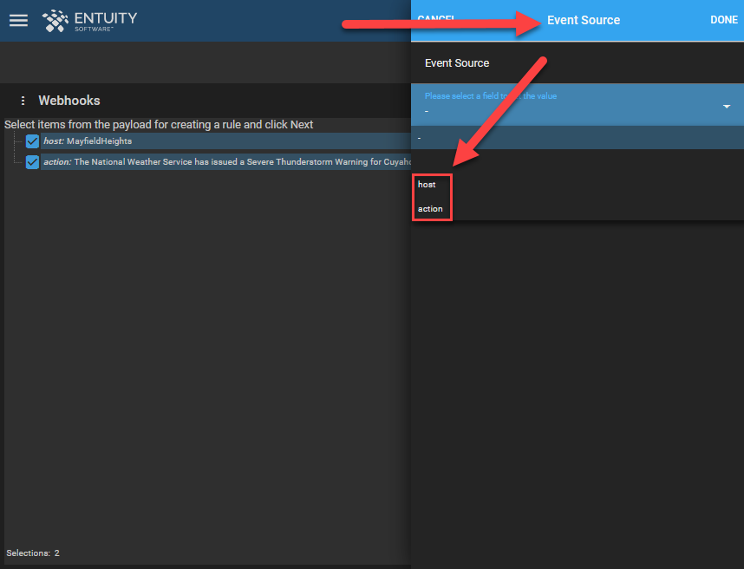Open the hamburger navigation menu
744x569 pixels.
pyautogui.click(x=18, y=20)
